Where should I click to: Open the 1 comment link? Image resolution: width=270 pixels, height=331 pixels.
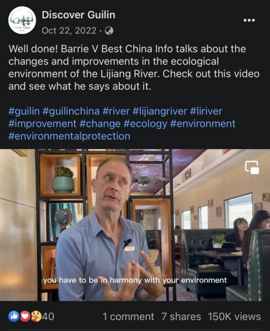128,317
